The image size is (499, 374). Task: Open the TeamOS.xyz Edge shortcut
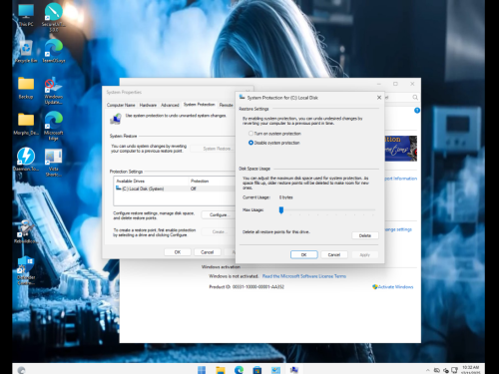pyautogui.click(x=54, y=52)
